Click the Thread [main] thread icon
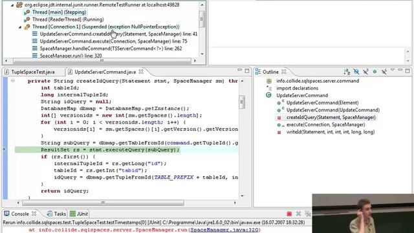Viewport: 414px width, 233px height. point(27,12)
